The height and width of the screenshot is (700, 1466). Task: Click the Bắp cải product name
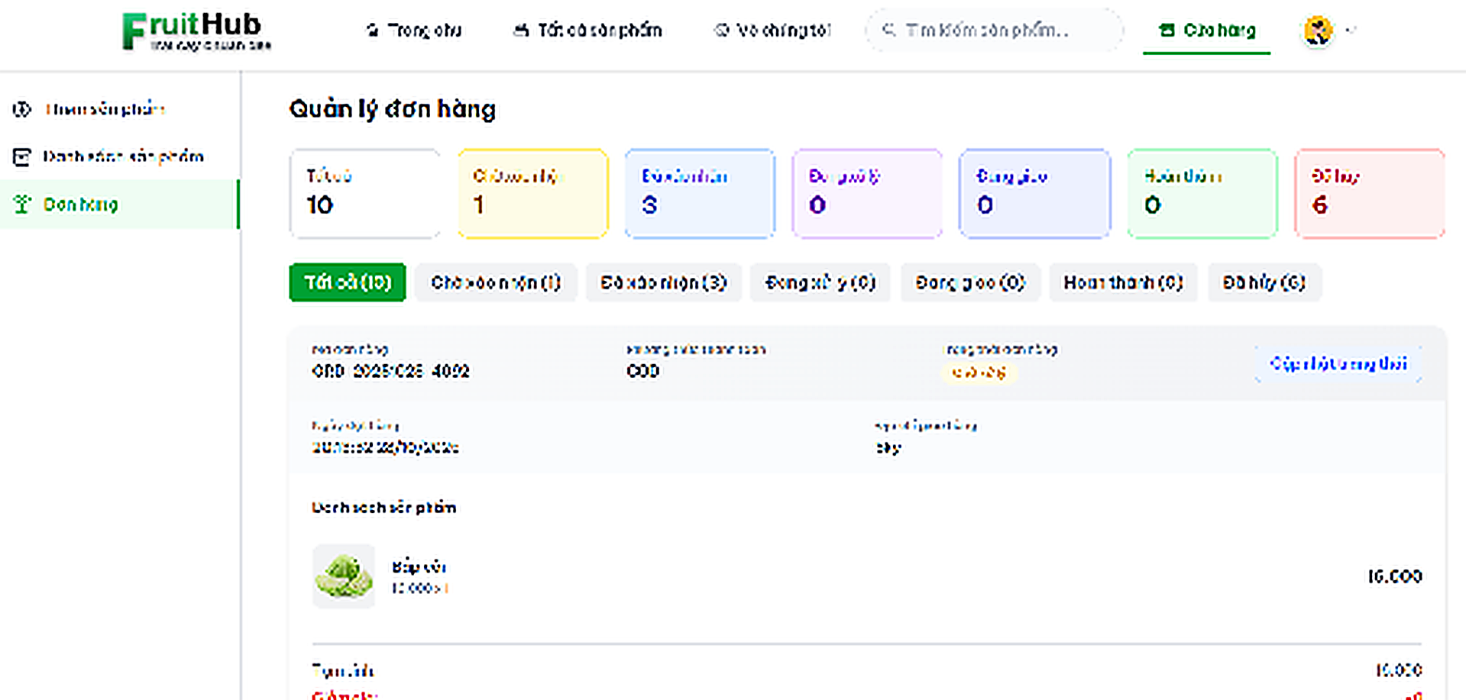coord(419,566)
